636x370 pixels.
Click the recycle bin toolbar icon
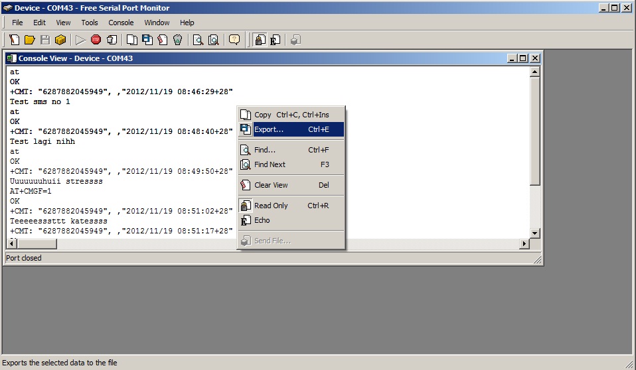(178, 40)
